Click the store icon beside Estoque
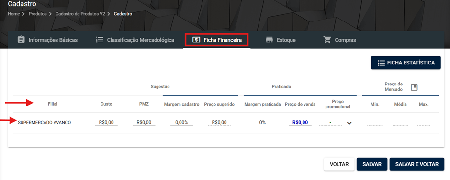The height and width of the screenshot is (180, 450). click(269, 40)
